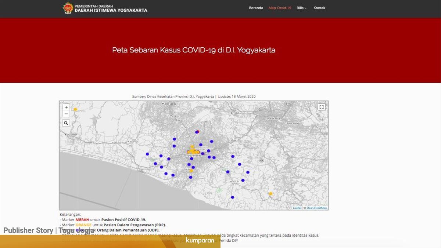441x248 pixels.
Task: Click the easternmost blue marker on the map
Action: click(248, 172)
